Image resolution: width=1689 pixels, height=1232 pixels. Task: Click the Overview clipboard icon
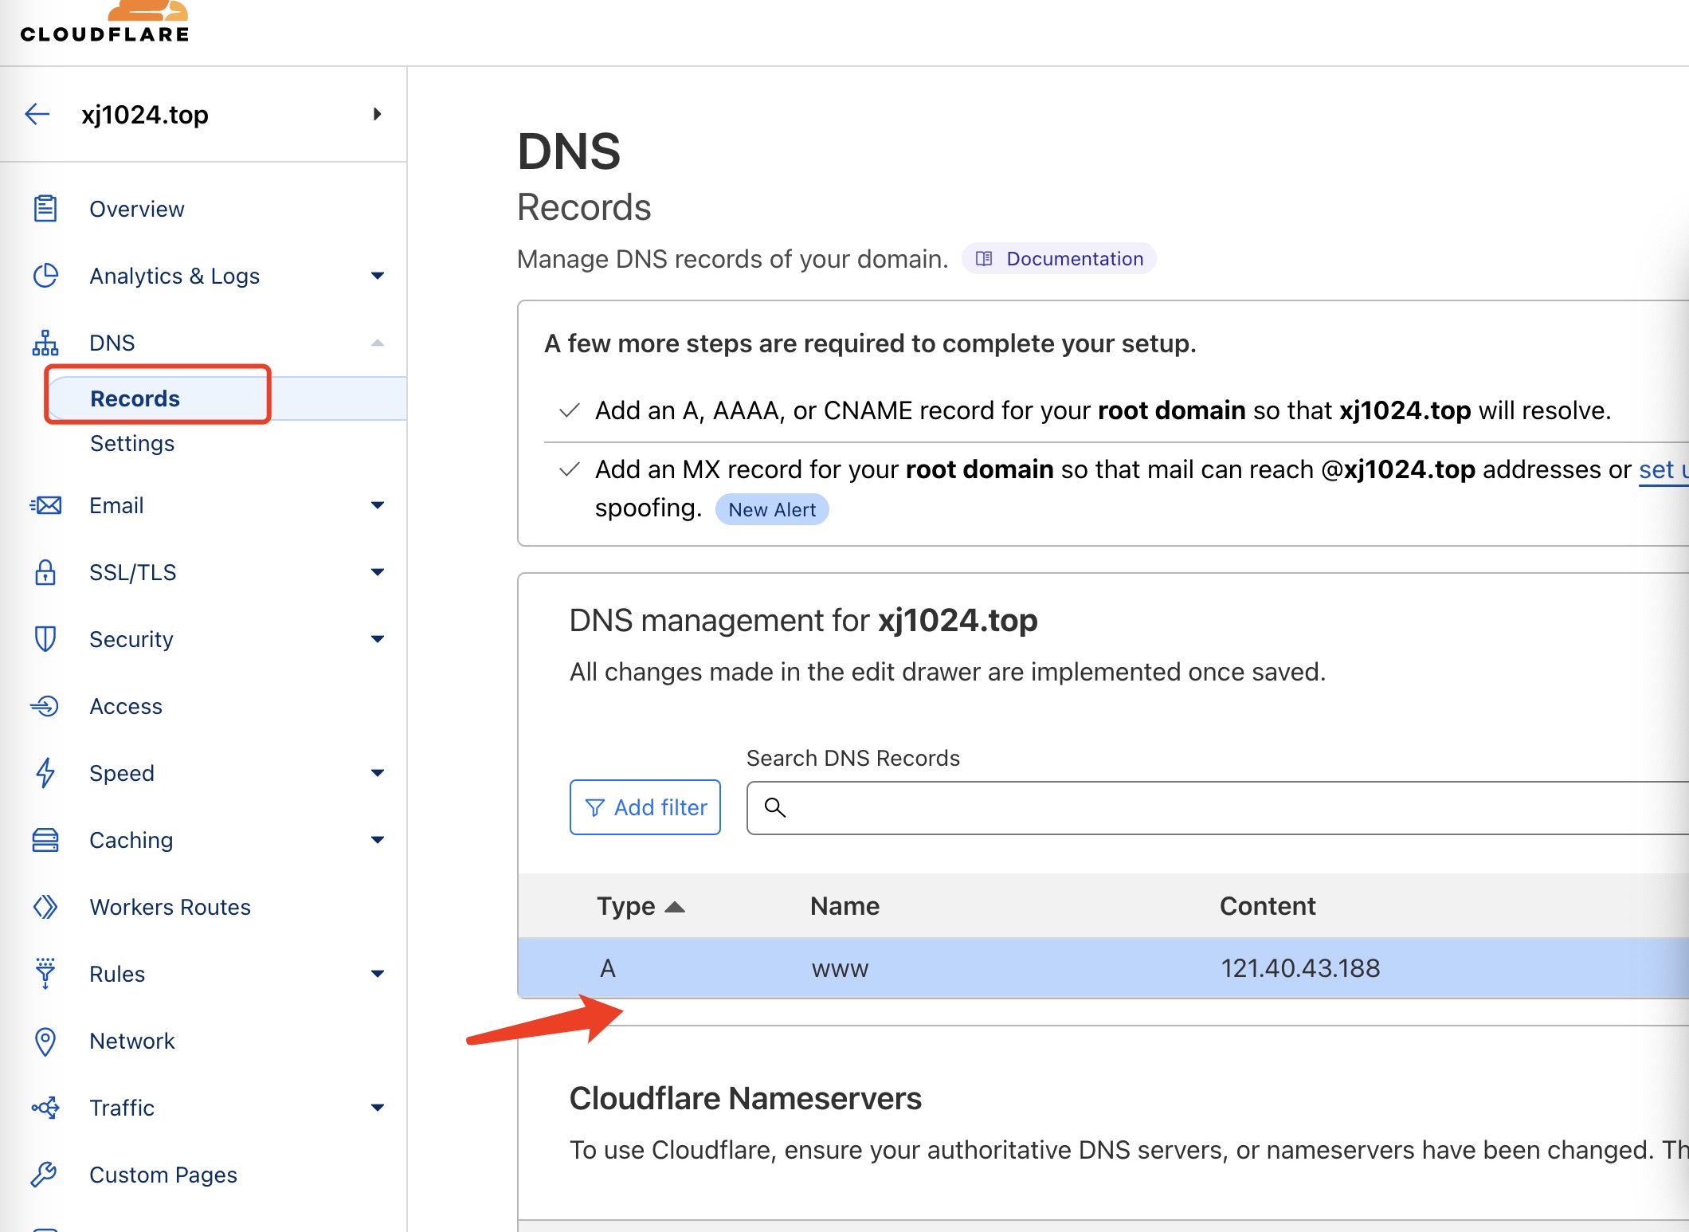coord(45,209)
